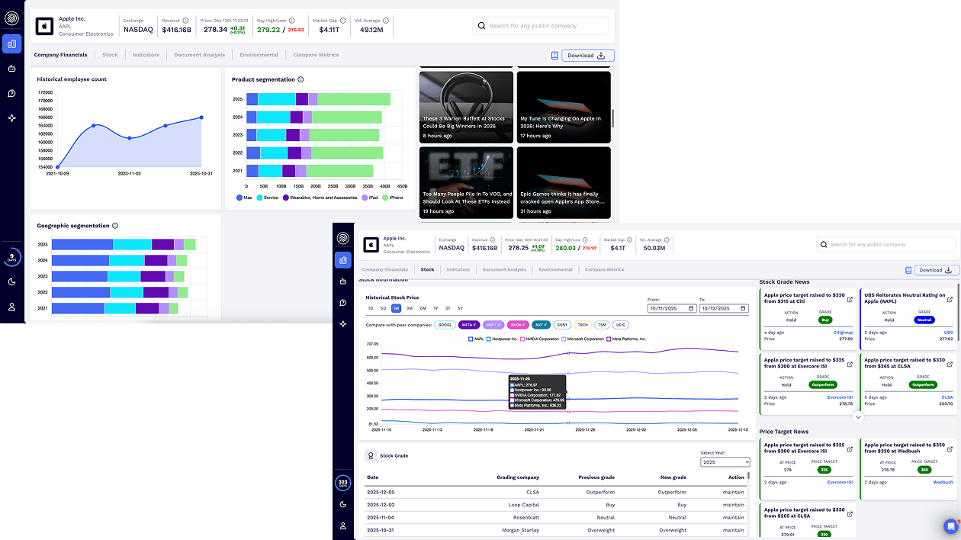The width and height of the screenshot is (961, 540).
Task: Click company dashboard icon in front window sidebar
Action: coord(343,260)
